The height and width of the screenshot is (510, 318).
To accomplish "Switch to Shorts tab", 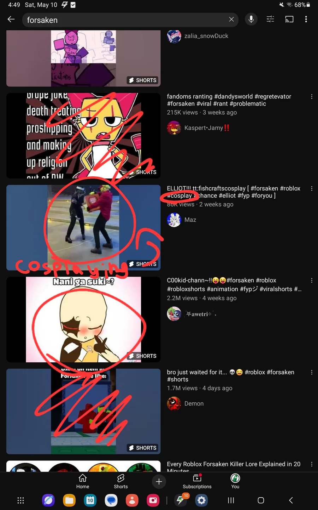I will click(121, 482).
